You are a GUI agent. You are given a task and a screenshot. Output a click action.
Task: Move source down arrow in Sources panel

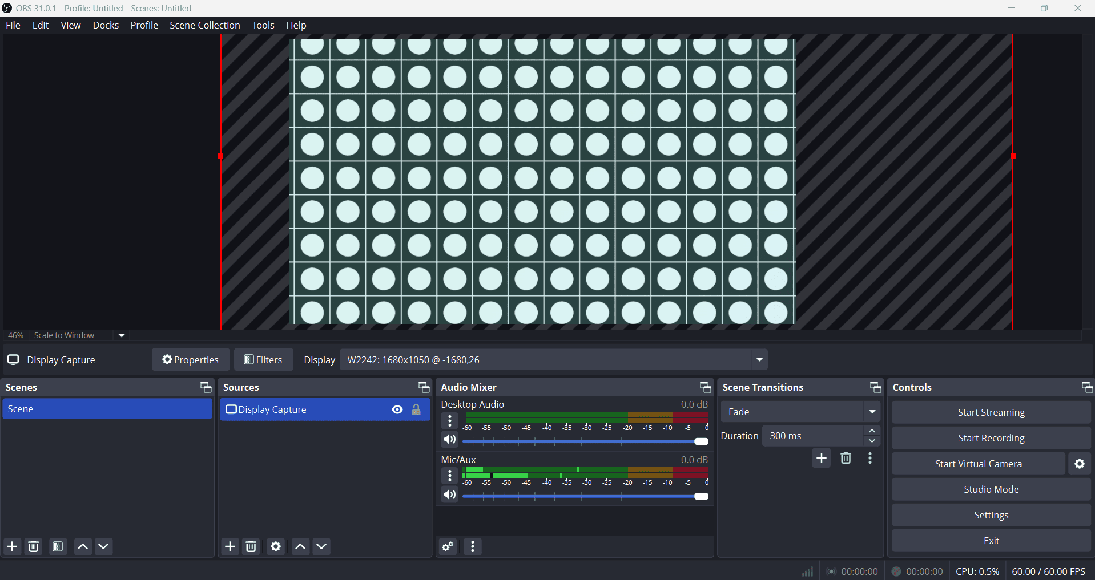(x=322, y=546)
